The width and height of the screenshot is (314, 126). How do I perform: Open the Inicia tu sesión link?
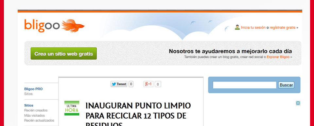[x=253, y=28]
